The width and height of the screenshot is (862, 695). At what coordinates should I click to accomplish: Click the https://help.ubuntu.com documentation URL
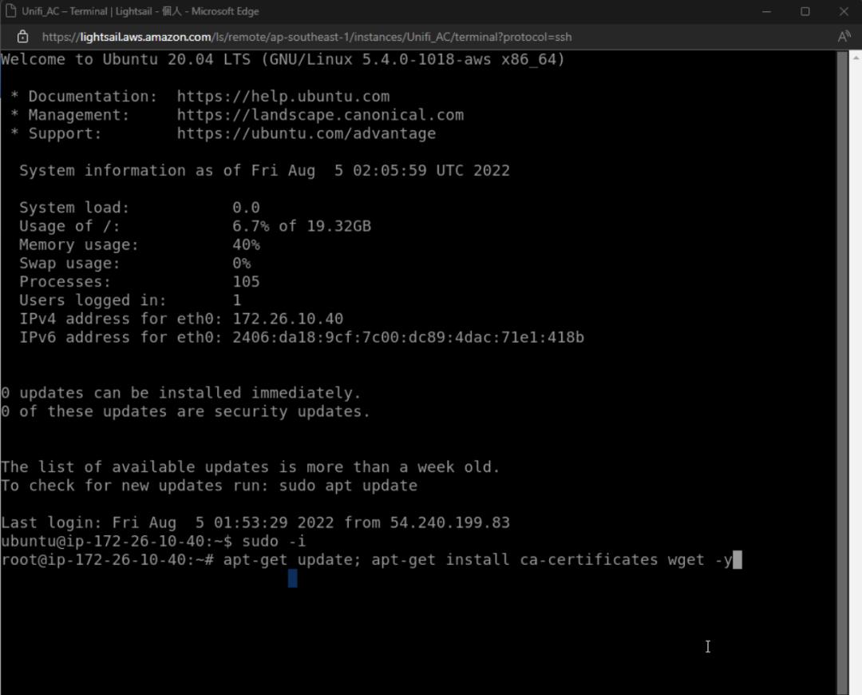(x=283, y=97)
